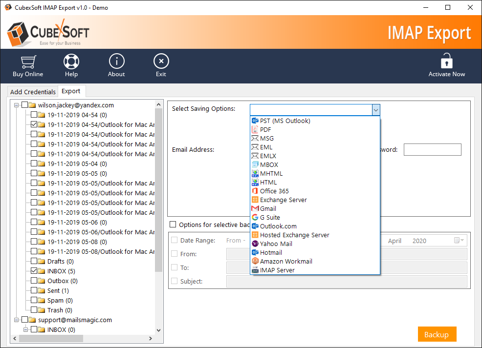Click the Amazon Workmail icon
This screenshot has height=348, width=482.
point(255,261)
